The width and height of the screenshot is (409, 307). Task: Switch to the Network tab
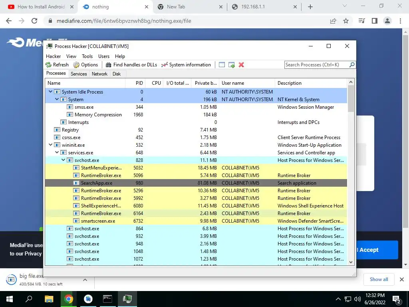click(99, 74)
